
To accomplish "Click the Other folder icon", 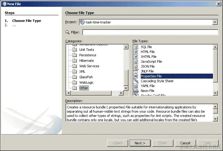I will [74, 88].
